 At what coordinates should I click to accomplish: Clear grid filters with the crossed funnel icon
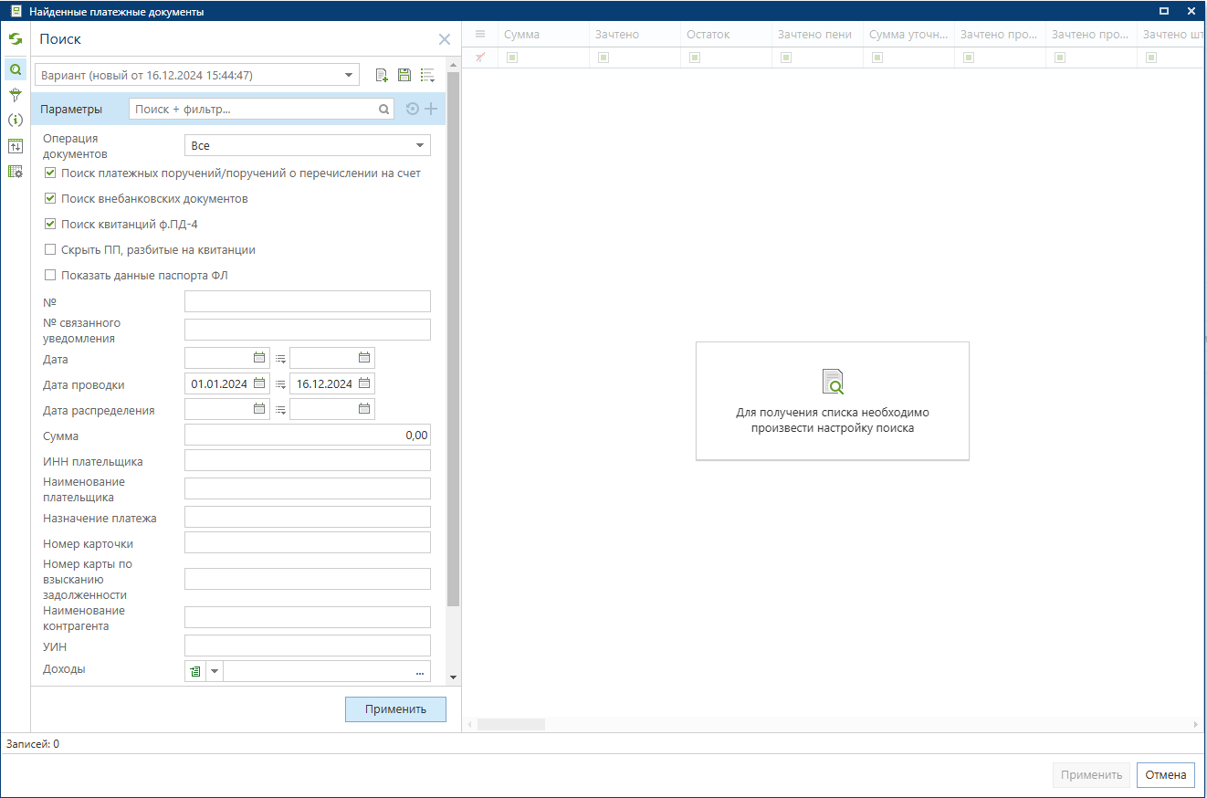[480, 58]
